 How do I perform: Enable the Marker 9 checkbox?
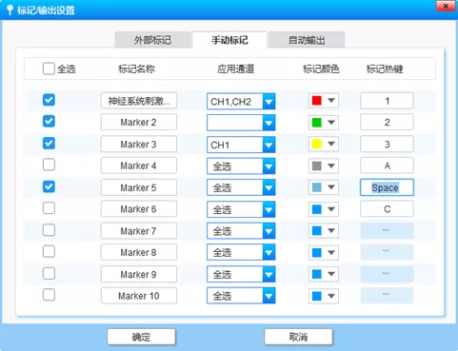(x=49, y=274)
